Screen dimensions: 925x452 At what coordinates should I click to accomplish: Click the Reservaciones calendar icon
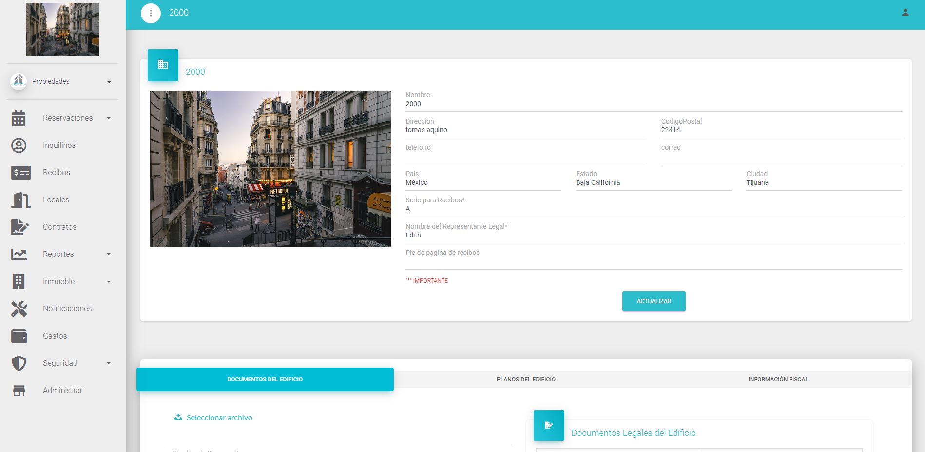[19, 118]
